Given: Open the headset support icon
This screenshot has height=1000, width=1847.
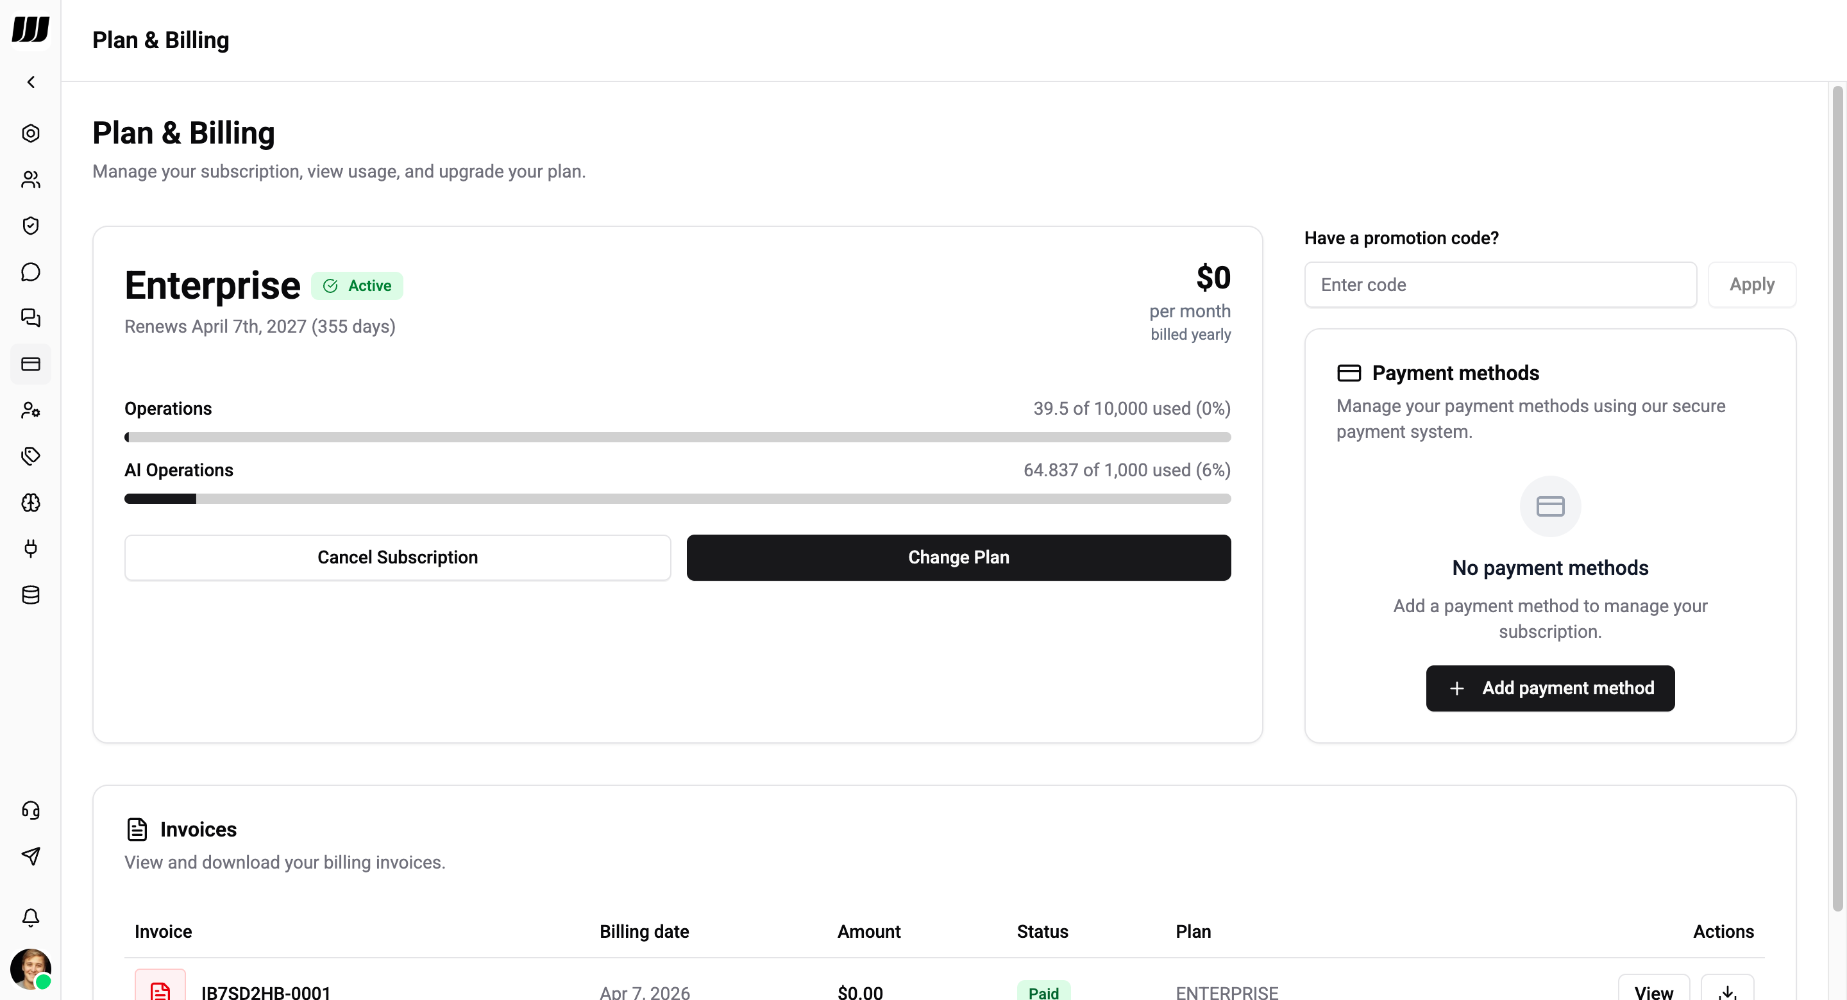Looking at the screenshot, I should (31, 810).
